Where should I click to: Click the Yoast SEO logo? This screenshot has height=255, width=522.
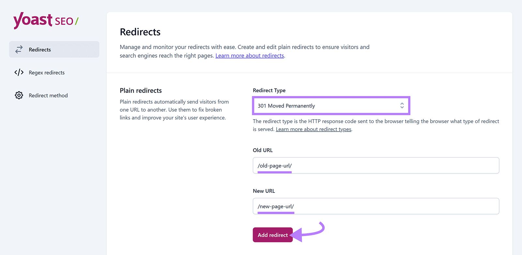(x=45, y=20)
